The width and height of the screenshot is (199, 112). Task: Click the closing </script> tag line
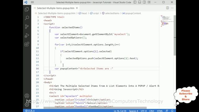[x=50, y=75]
